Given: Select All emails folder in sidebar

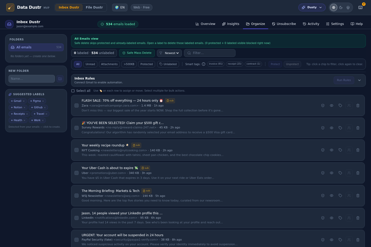Looking at the screenshot, I should pos(36,47).
